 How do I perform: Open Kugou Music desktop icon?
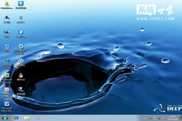pyautogui.click(x=21, y=61)
